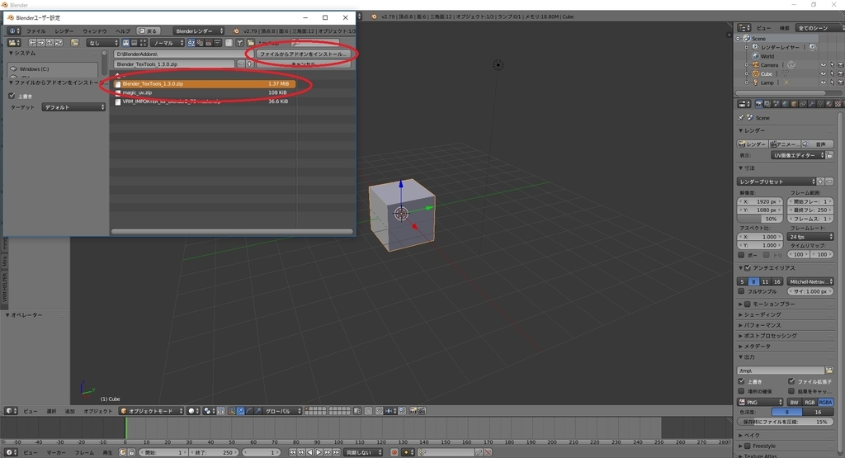The width and height of the screenshot is (845, 458).
Task: Enable the フルサンプル checkbox
Action: 742,291
